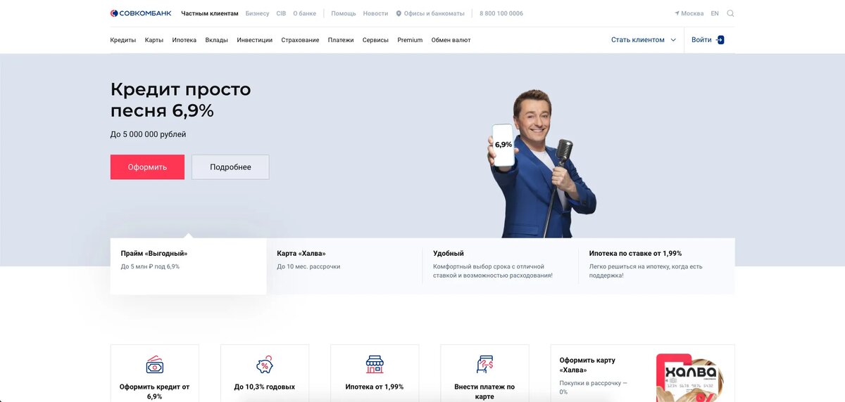845x402 pixels.
Task: Click the Sovcombank logo
Action: point(141,13)
